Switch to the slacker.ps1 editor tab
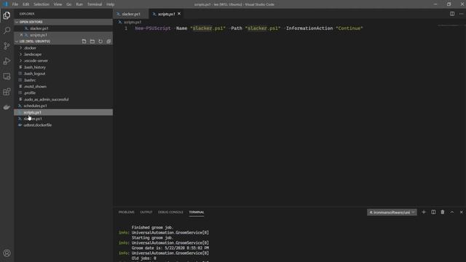466x262 pixels. click(131, 14)
